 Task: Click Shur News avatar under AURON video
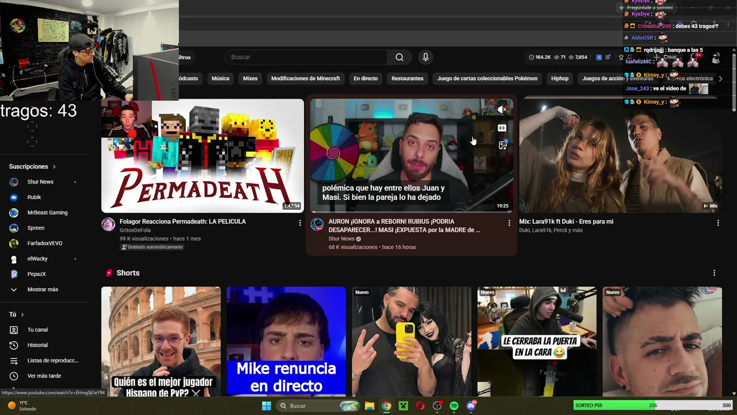[317, 224]
